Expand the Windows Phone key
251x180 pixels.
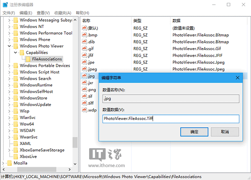(x=9, y=40)
